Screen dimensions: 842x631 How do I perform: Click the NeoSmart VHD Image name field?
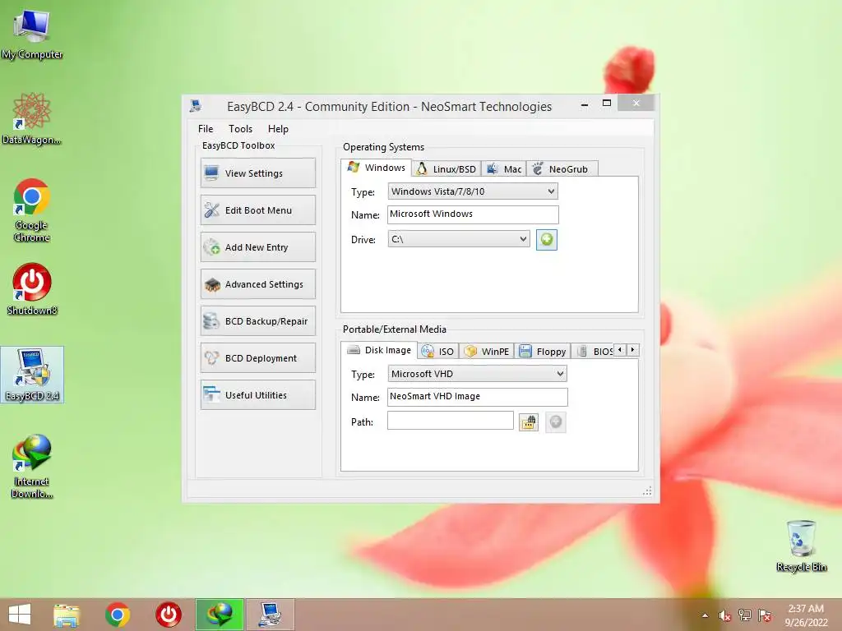coord(478,397)
